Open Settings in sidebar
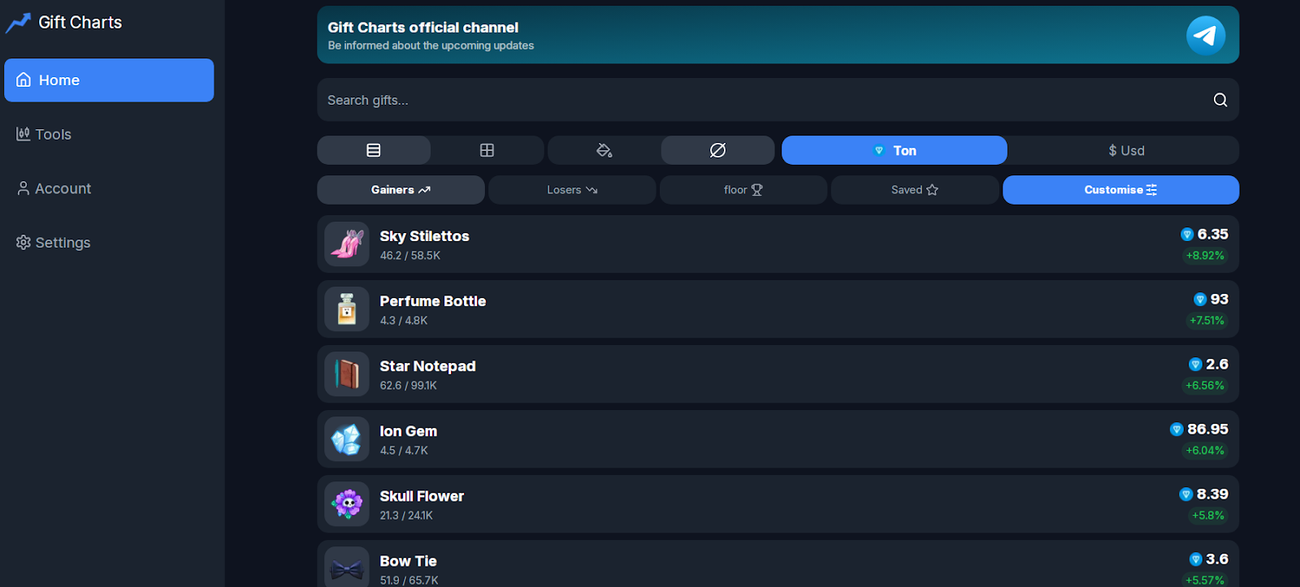 point(54,243)
